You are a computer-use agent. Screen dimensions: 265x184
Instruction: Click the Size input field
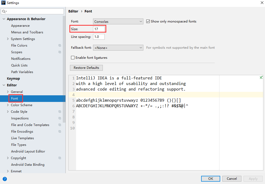click(x=99, y=29)
